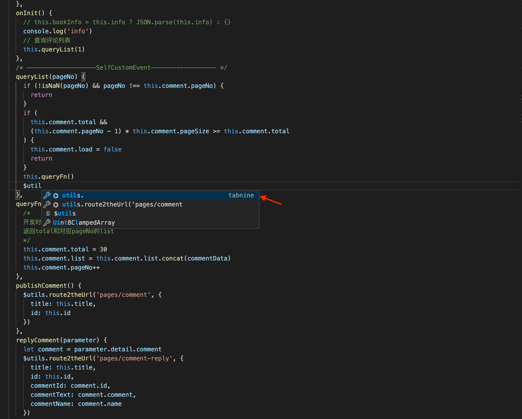Click the 'tabnine' label in suggestion list
The width and height of the screenshot is (522, 419).
[x=241, y=195]
